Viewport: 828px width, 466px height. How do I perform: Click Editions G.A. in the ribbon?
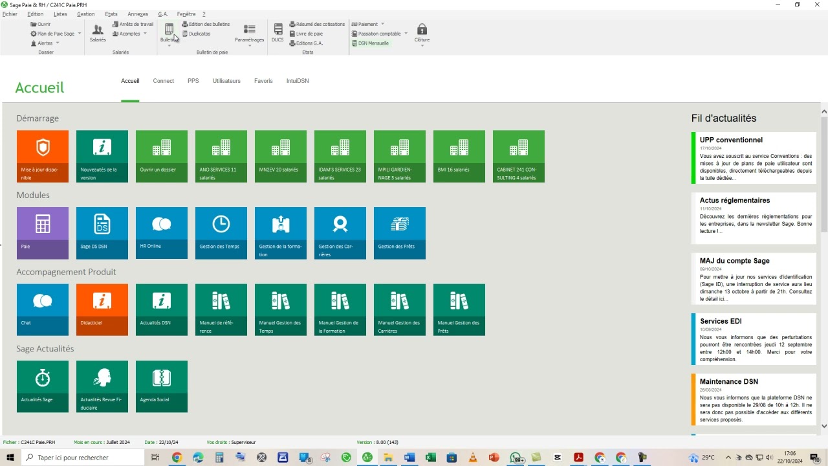pos(306,43)
